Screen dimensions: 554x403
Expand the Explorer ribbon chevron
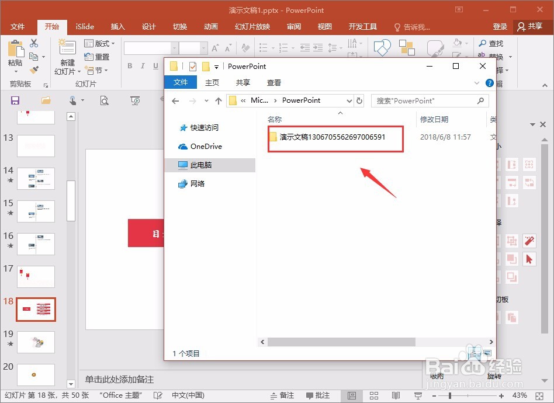(477, 83)
